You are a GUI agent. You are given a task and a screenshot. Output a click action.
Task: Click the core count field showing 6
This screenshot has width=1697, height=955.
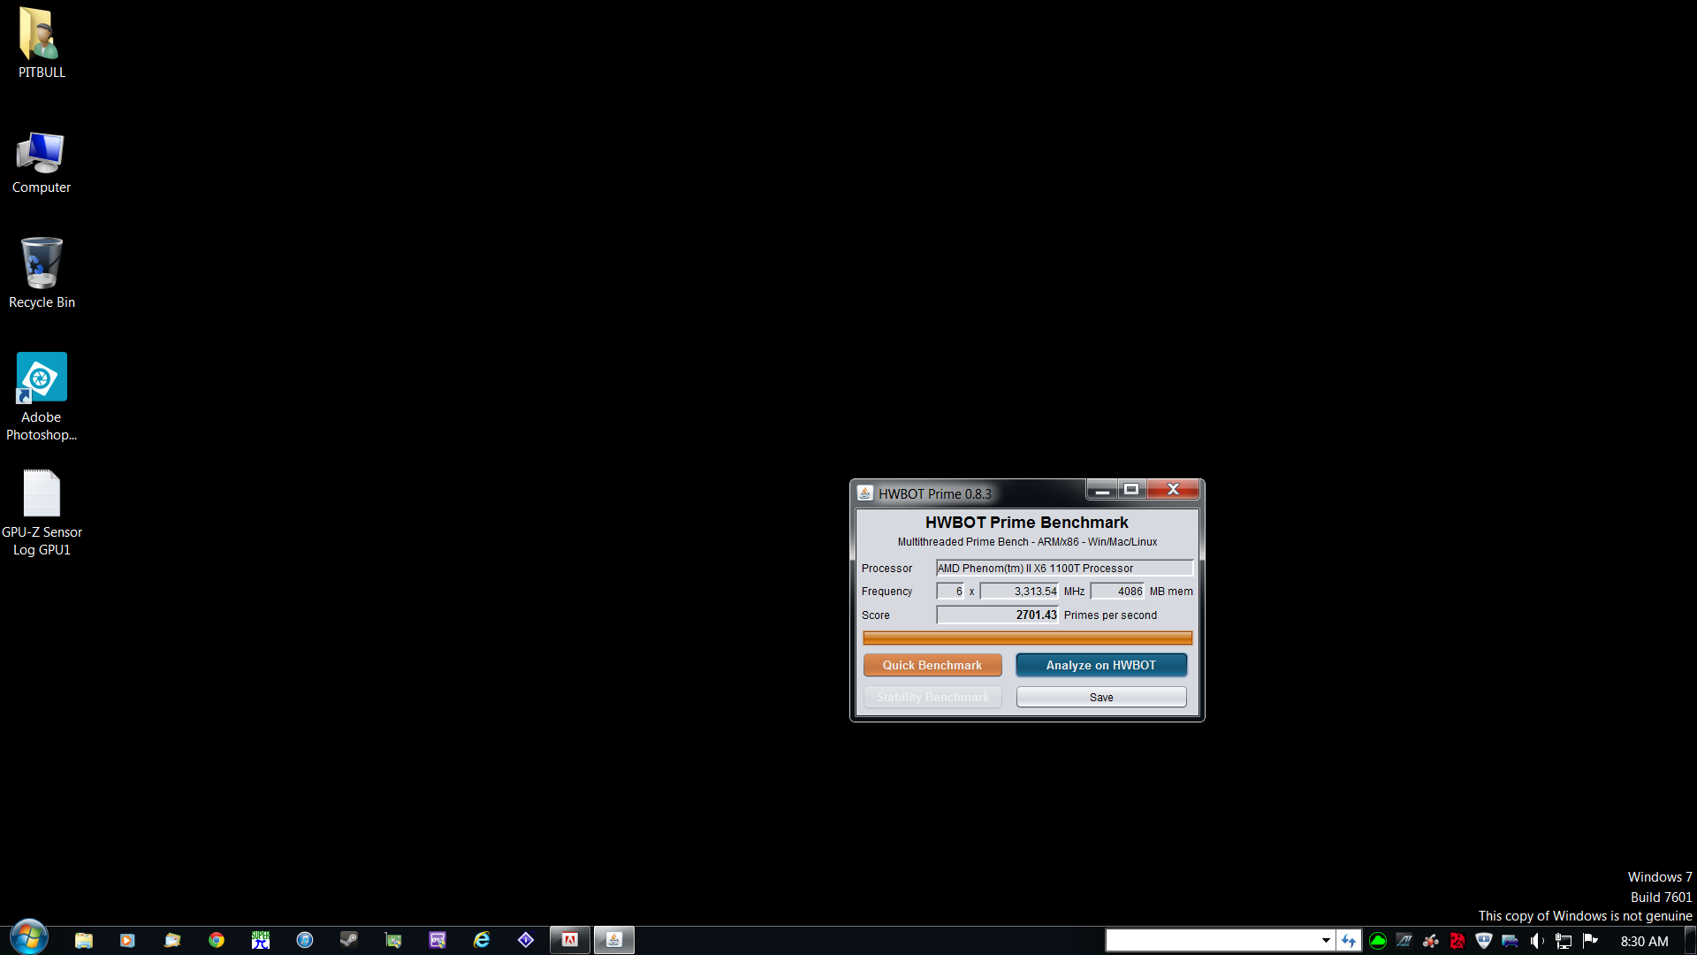tap(950, 592)
